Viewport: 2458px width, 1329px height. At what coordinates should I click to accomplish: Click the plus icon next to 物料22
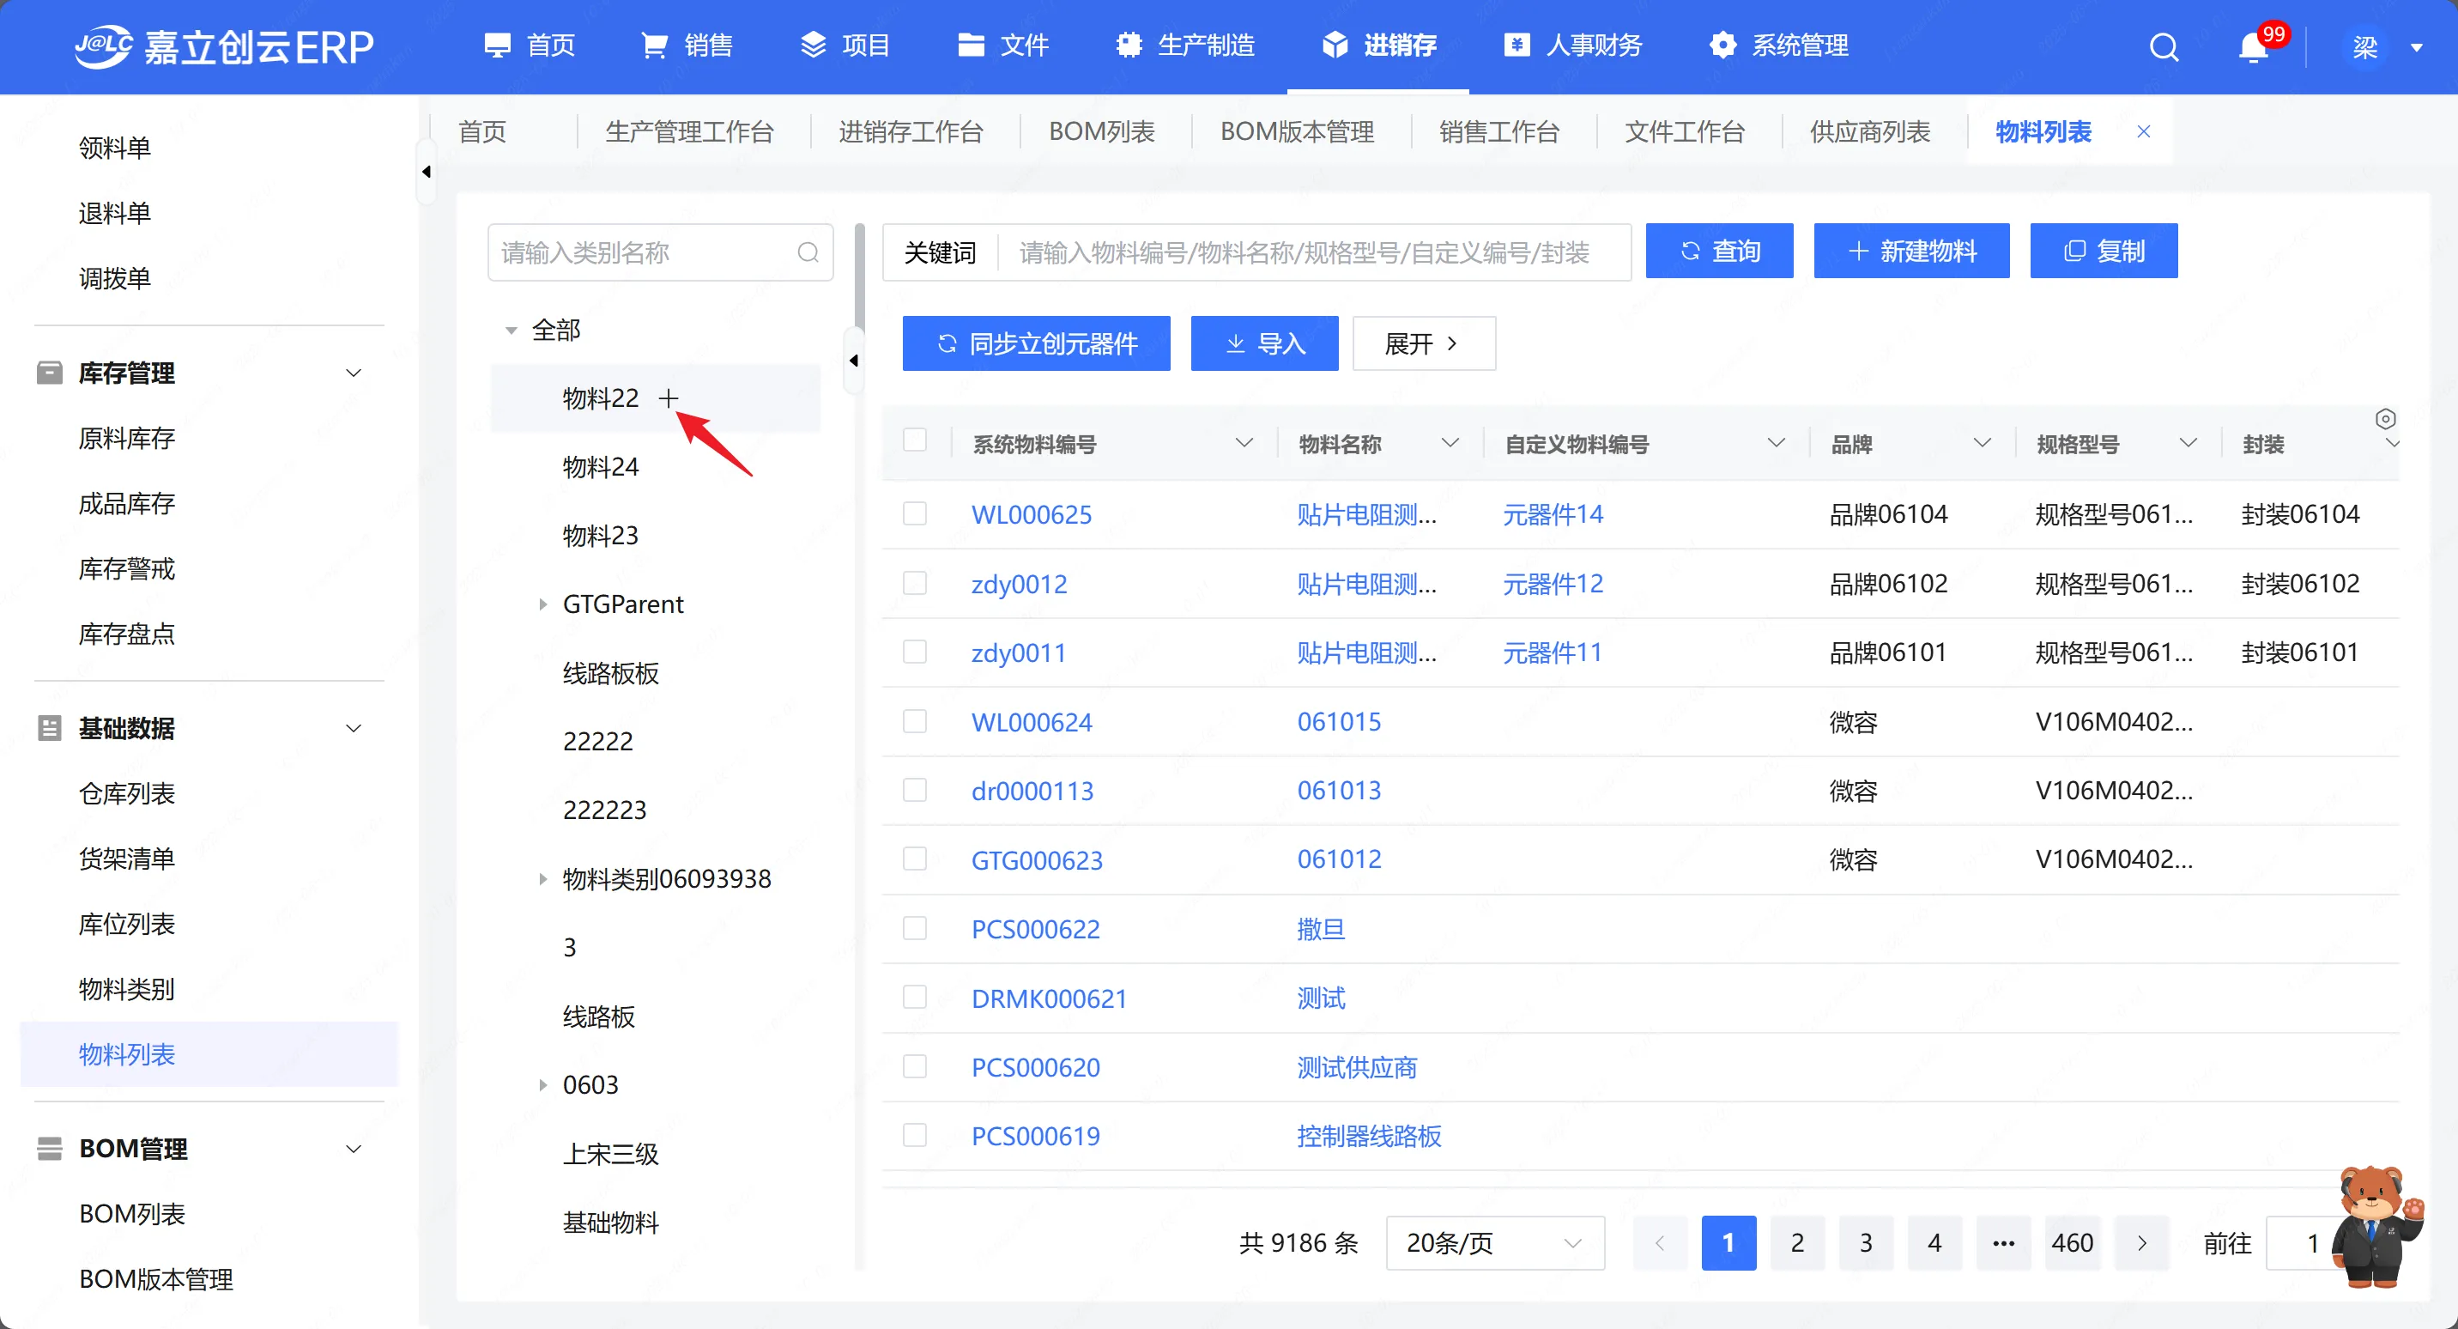668,398
